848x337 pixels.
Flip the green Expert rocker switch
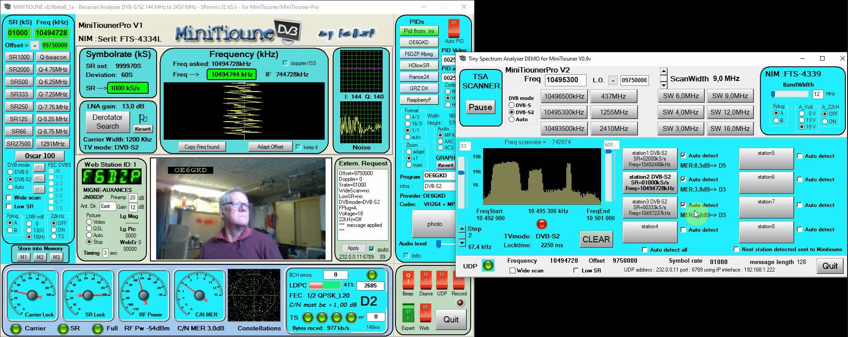pyautogui.click(x=408, y=313)
